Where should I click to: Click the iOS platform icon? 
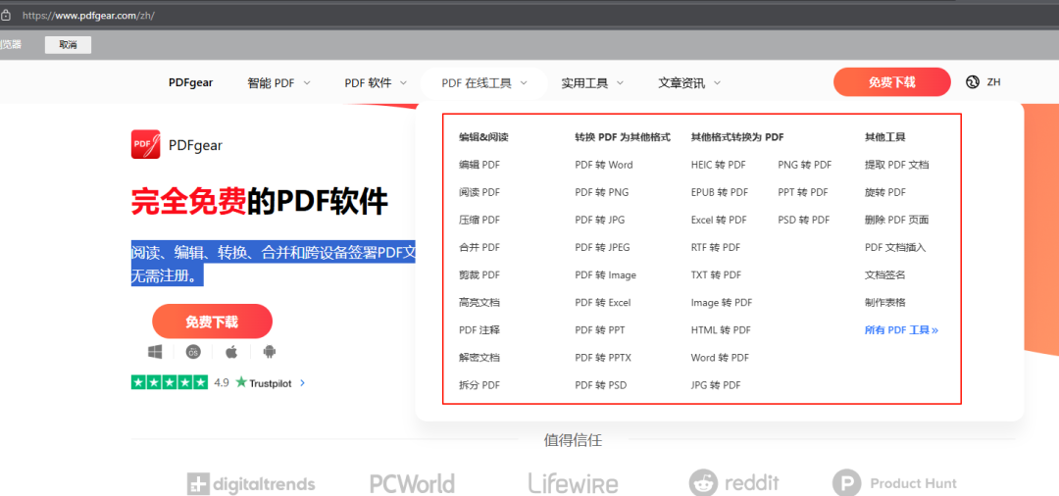click(x=193, y=352)
